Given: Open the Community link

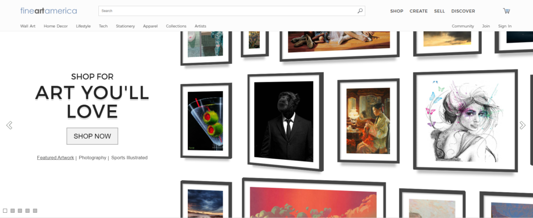Looking at the screenshot, I should point(463,26).
